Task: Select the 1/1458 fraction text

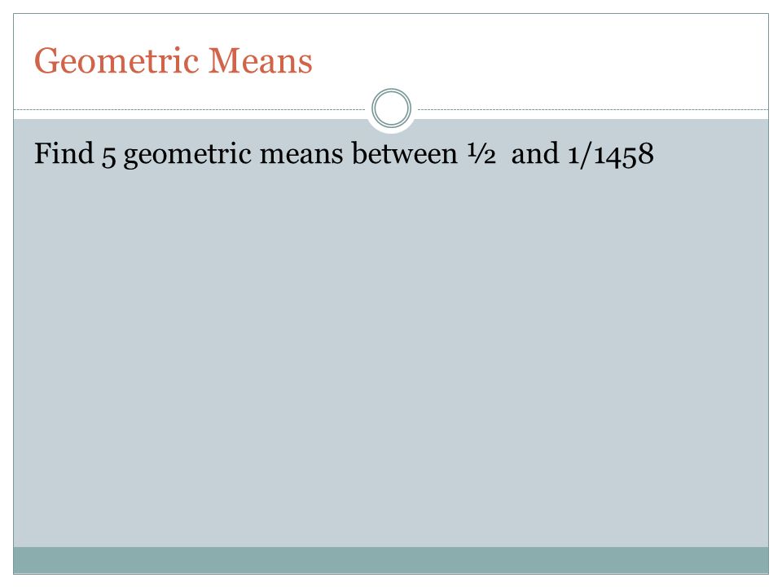Action: pyautogui.click(x=611, y=154)
